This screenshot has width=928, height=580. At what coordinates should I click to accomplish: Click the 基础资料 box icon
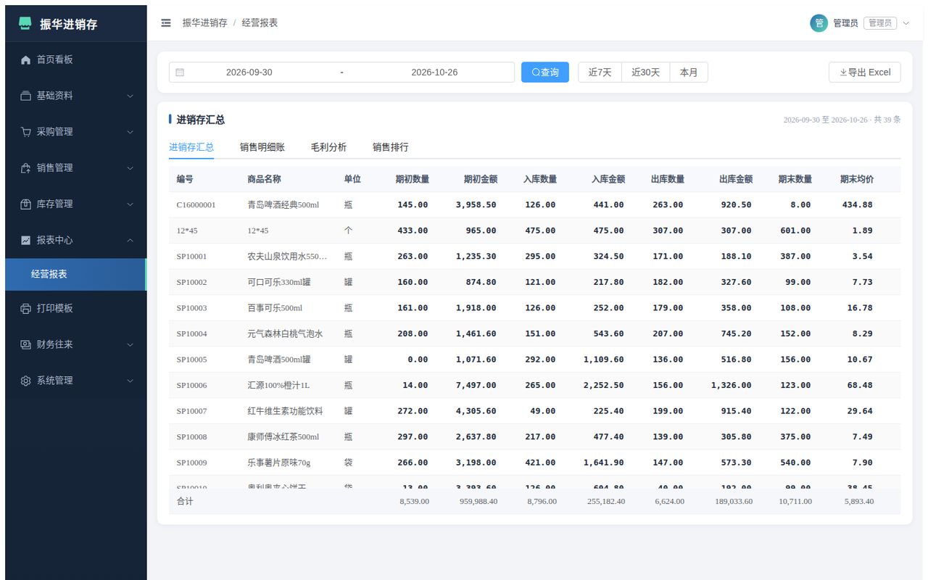pos(25,96)
